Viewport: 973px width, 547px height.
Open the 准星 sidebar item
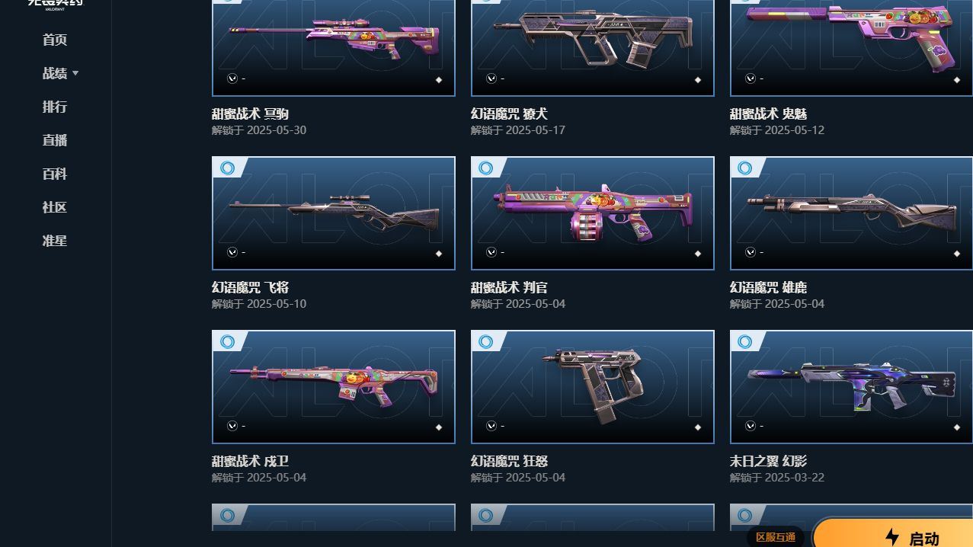(x=55, y=241)
